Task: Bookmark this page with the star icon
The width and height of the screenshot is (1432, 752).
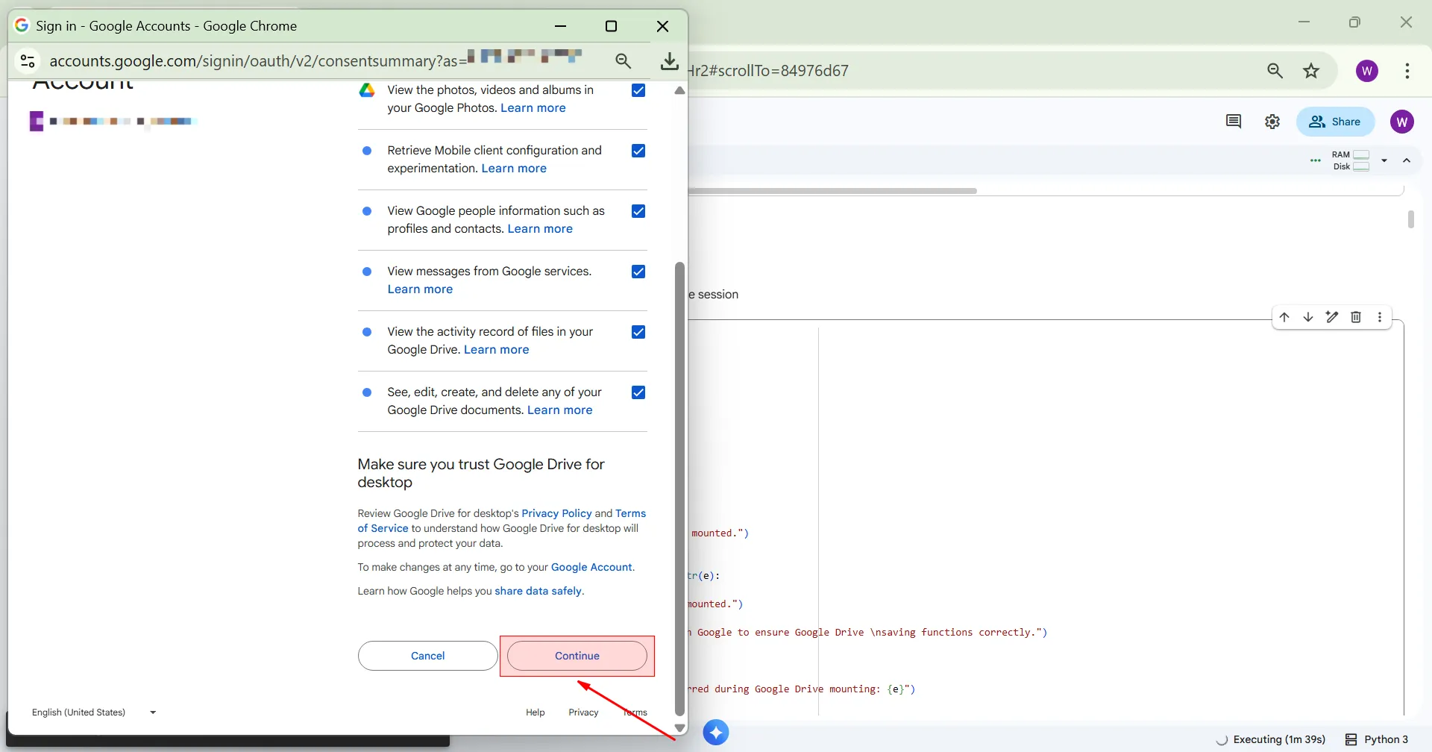Action: (1311, 71)
